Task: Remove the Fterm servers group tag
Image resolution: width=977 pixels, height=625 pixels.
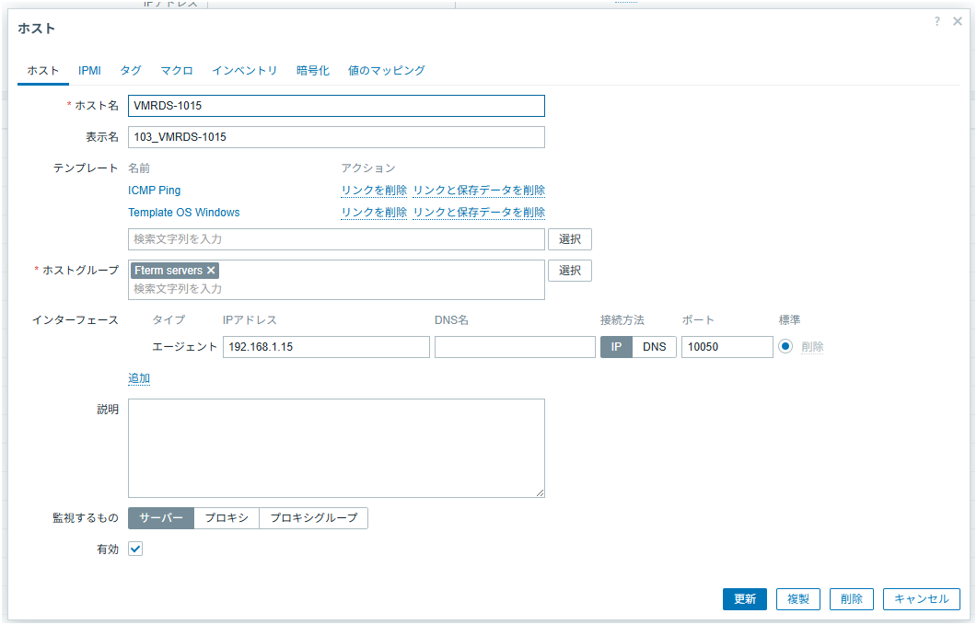Action: 211,271
